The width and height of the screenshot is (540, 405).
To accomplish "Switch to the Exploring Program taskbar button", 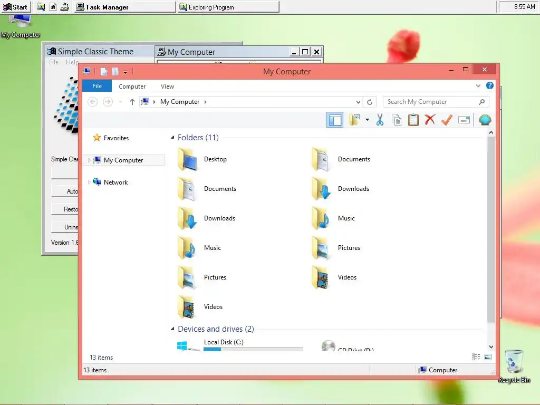I will click(x=228, y=7).
